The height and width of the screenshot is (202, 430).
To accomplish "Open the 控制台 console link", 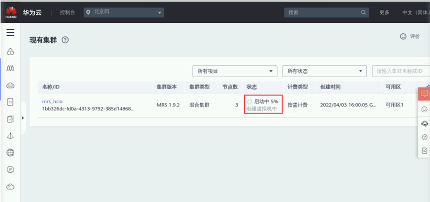I will (x=68, y=12).
